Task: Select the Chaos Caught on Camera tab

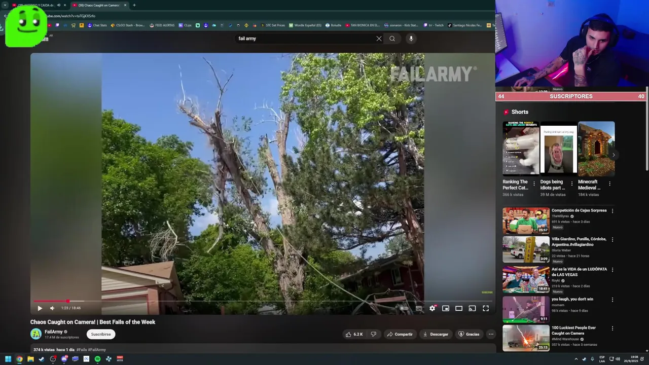Action: point(99,5)
